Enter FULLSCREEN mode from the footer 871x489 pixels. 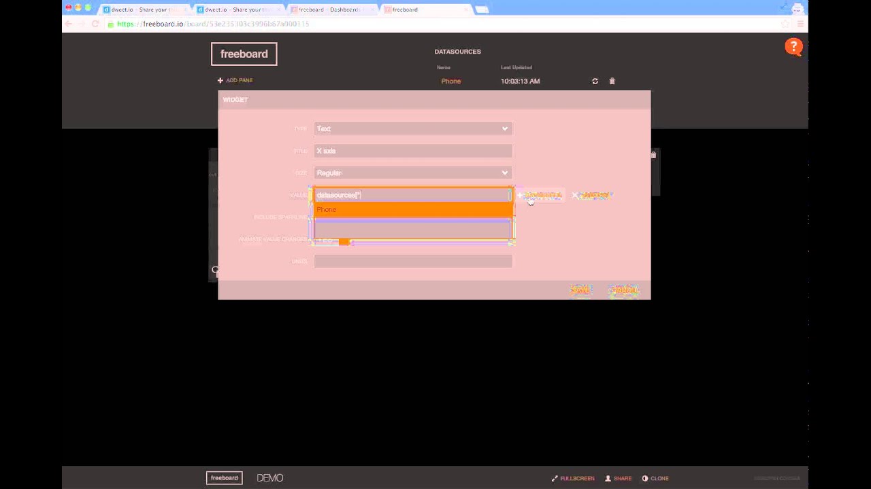(x=573, y=478)
